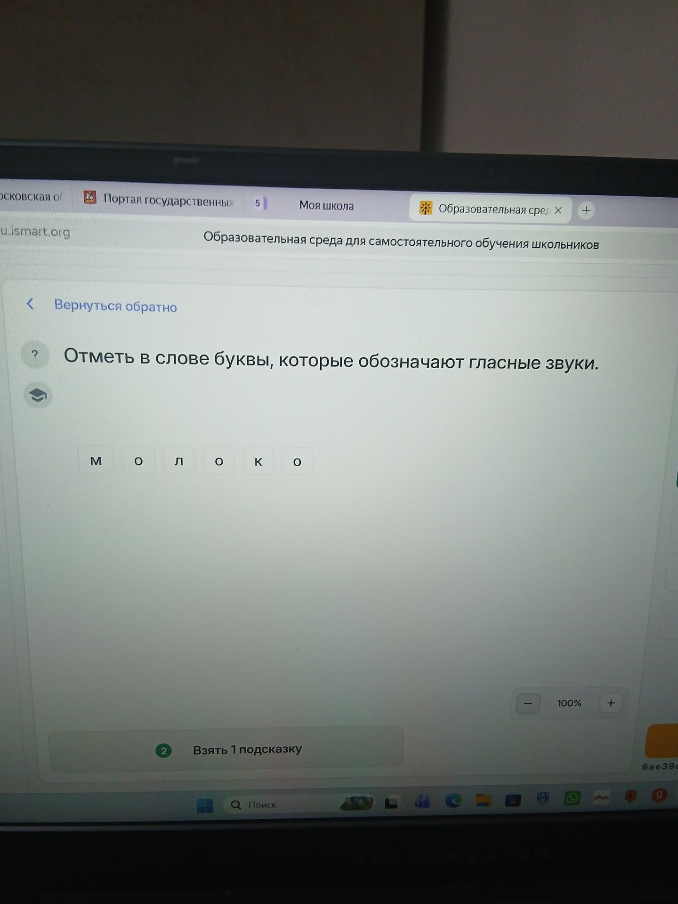678x904 pixels.
Task: Open Task View on the taskbar
Action: click(x=391, y=803)
